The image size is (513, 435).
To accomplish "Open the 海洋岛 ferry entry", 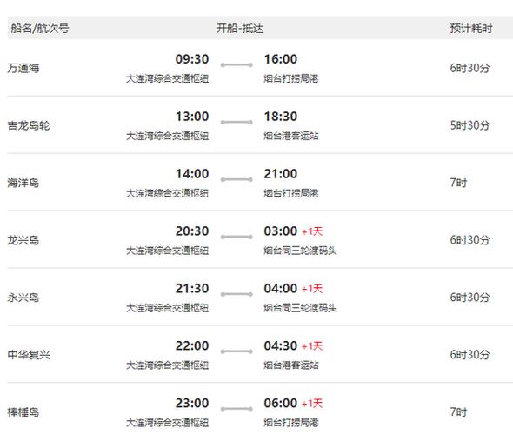I will click(x=23, y=183).
